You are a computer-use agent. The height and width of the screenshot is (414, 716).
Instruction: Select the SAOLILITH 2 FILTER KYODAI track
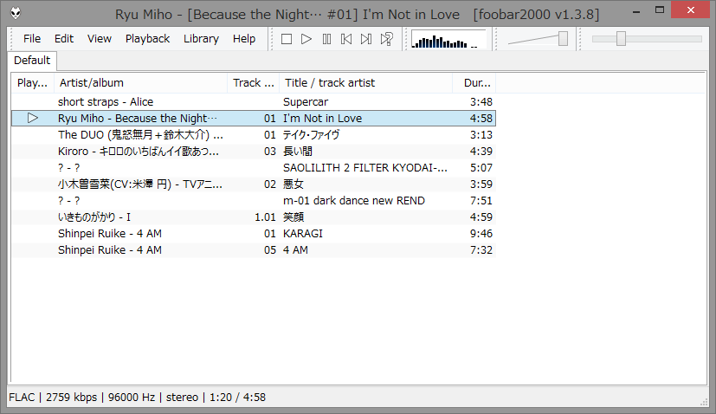tap(254, 168)
